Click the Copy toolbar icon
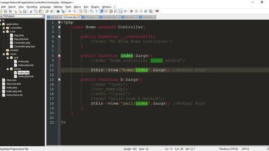This screenshot has width=269, height=151. (36, 11)
